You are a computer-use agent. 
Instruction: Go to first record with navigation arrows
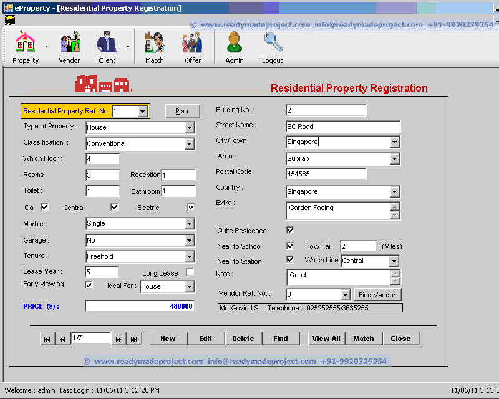(47, 338)
